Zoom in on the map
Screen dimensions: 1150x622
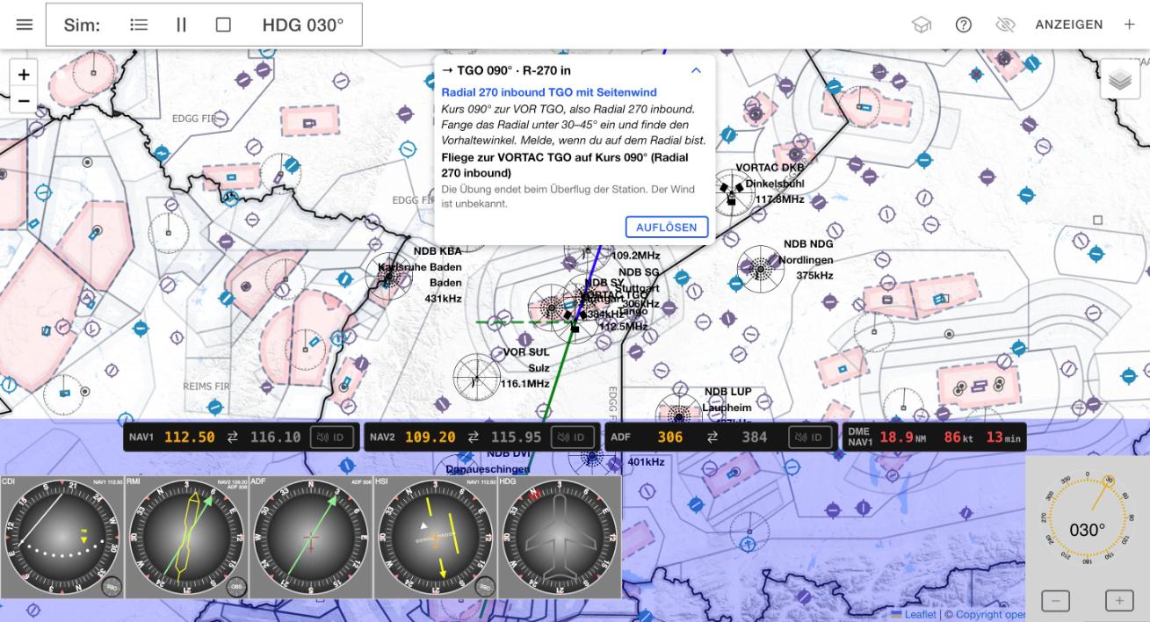[x=24, y=75]
